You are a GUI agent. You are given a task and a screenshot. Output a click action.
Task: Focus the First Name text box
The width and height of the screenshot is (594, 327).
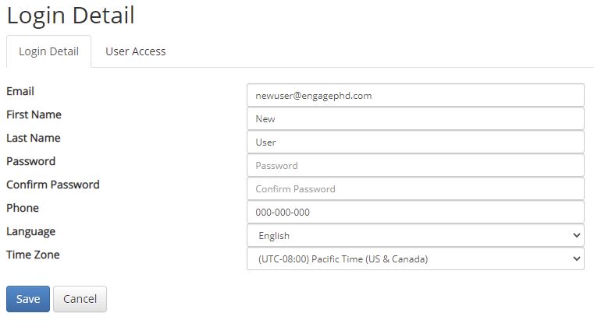(415, 118)
